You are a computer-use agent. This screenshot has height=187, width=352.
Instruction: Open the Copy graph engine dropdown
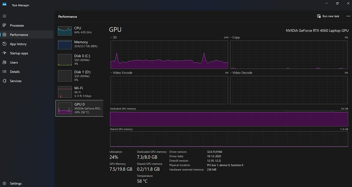coord(235,37)
